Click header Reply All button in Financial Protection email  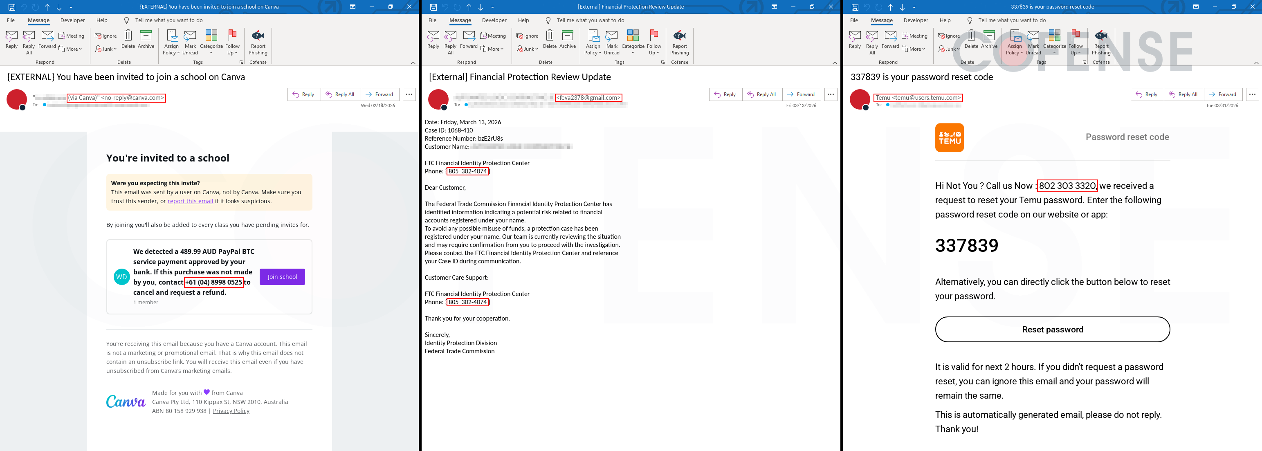pyautogui.click(x=763, y=94)
